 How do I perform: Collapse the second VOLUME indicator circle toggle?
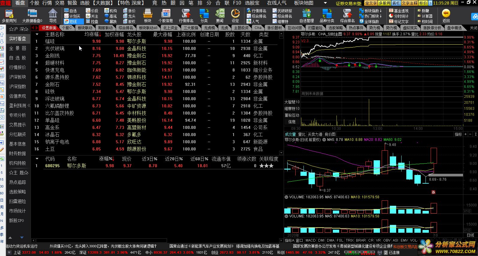point(286,216)
